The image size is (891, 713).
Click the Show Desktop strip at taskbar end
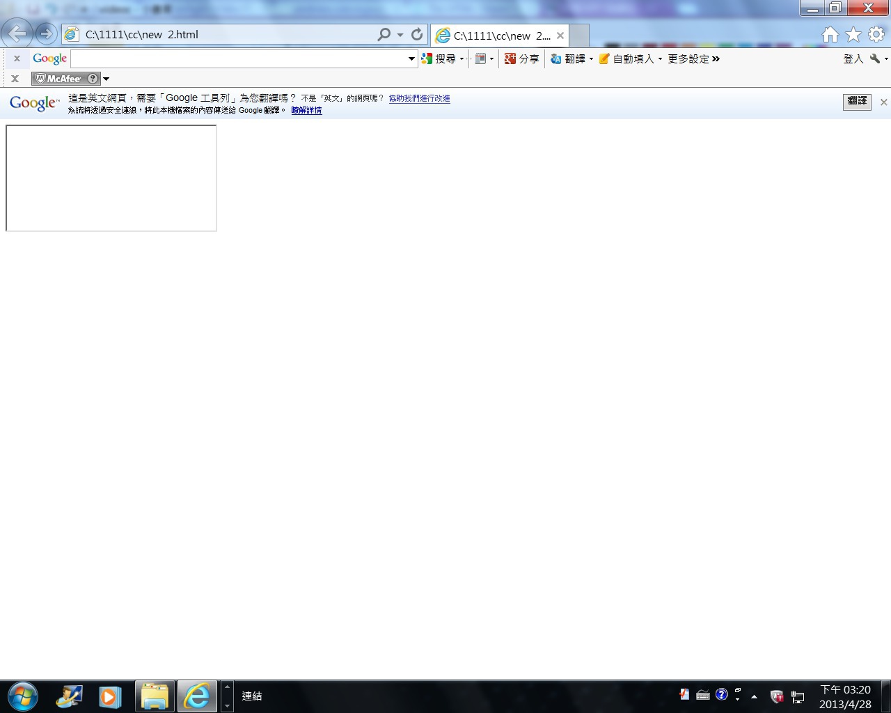click(886, 696)
